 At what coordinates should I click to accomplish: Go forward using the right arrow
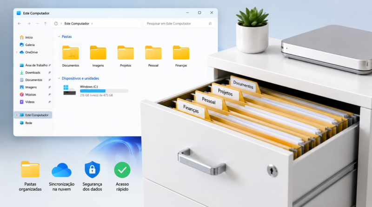coord(29,24)
